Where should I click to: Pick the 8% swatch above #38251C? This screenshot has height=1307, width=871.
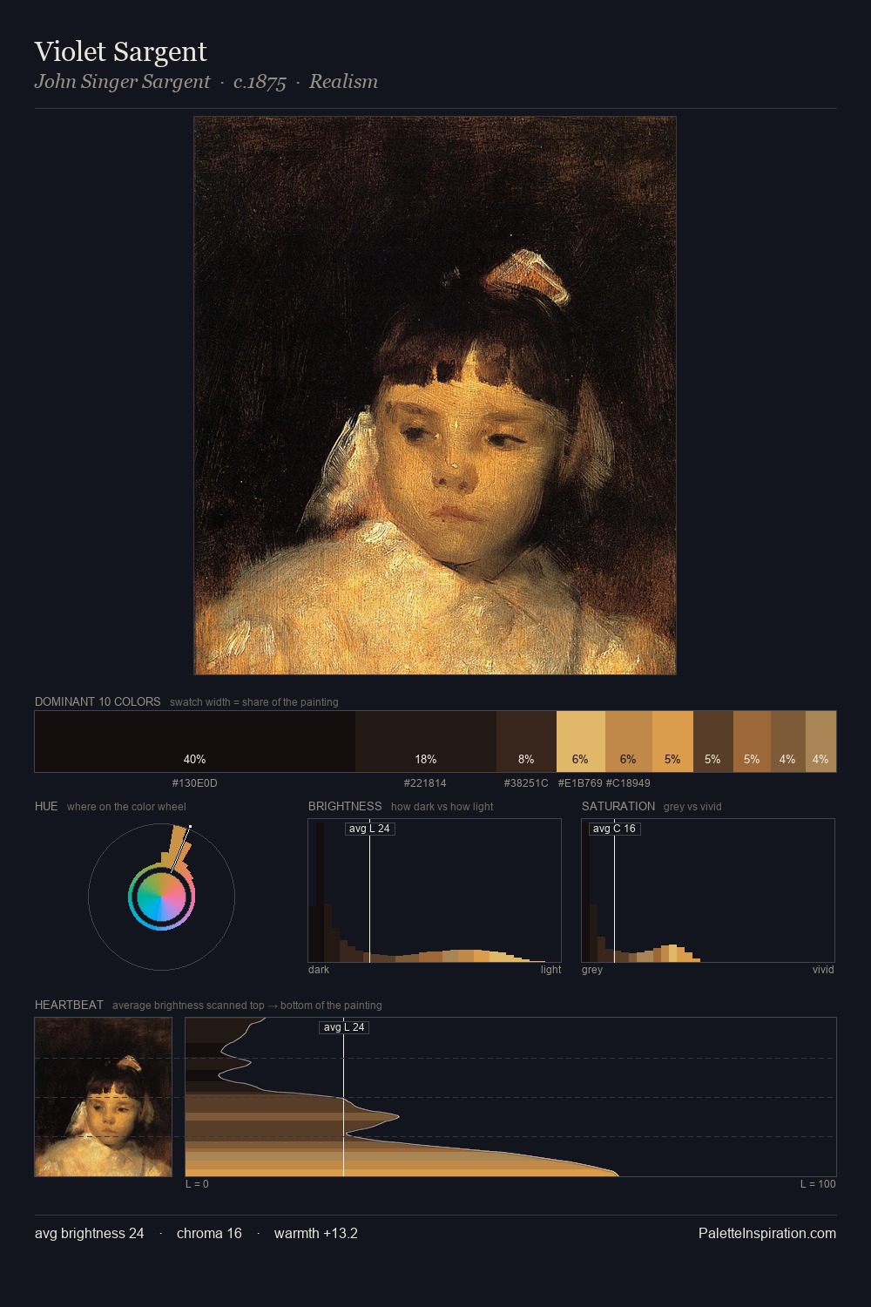[526, 742]
